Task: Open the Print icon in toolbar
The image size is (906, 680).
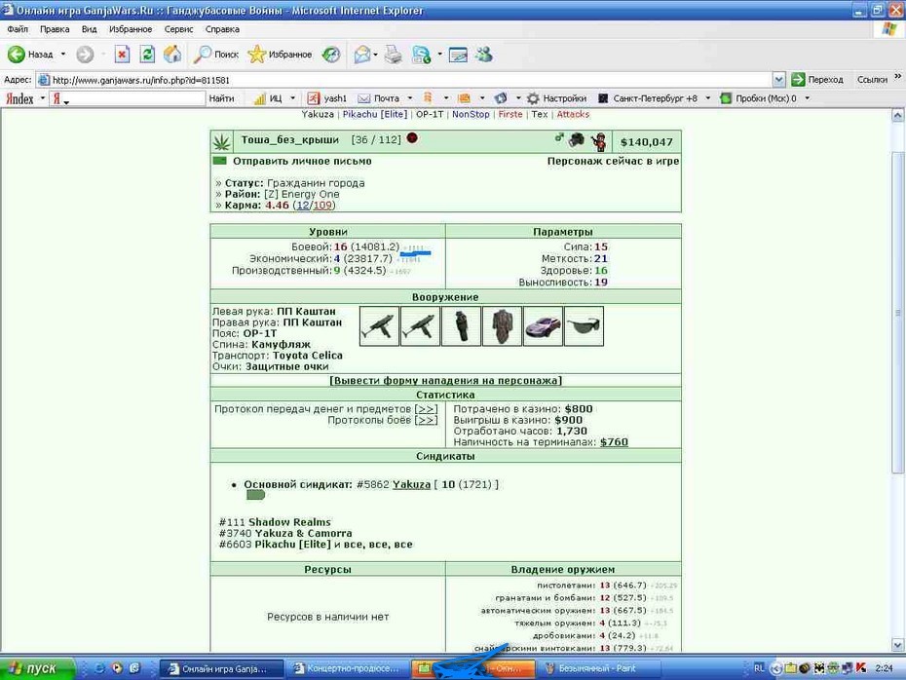Action: click(393, 55)
